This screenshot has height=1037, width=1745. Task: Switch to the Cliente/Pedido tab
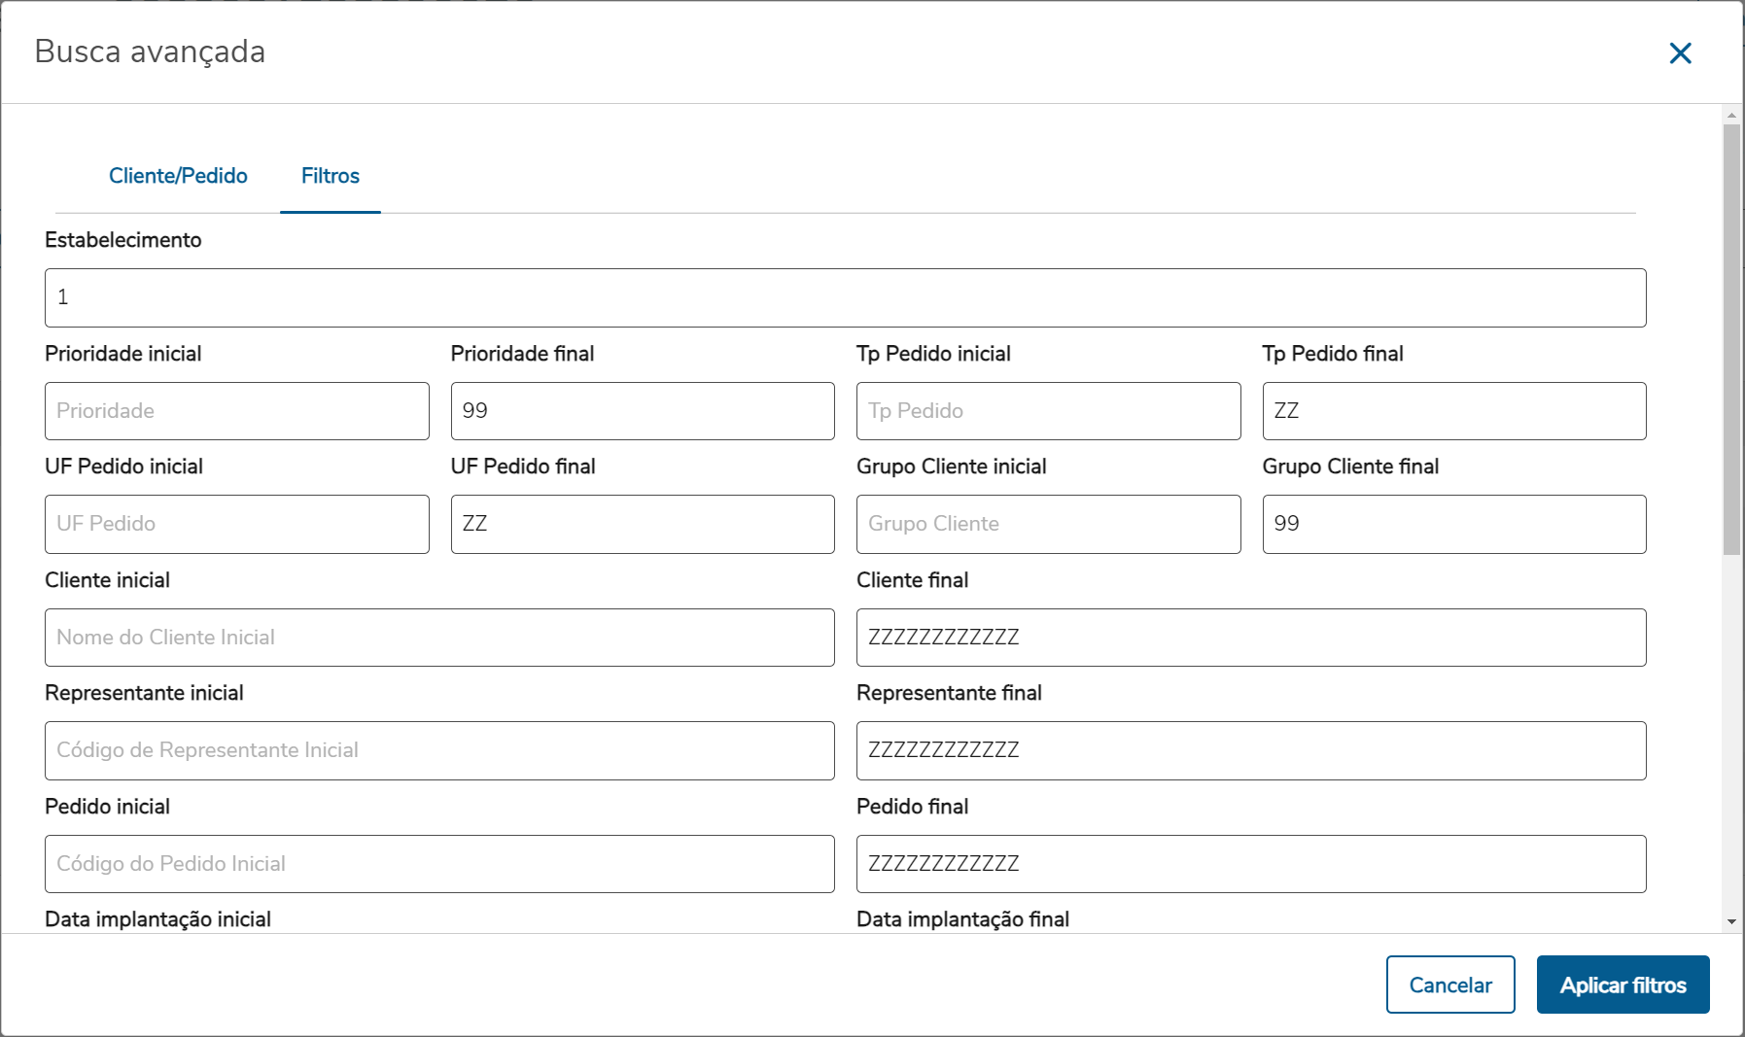pyautogui.click(x=178, y=176)
